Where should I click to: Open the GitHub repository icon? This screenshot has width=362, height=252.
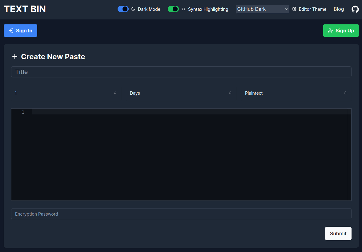pyautogui.click(x=355, y=9)
